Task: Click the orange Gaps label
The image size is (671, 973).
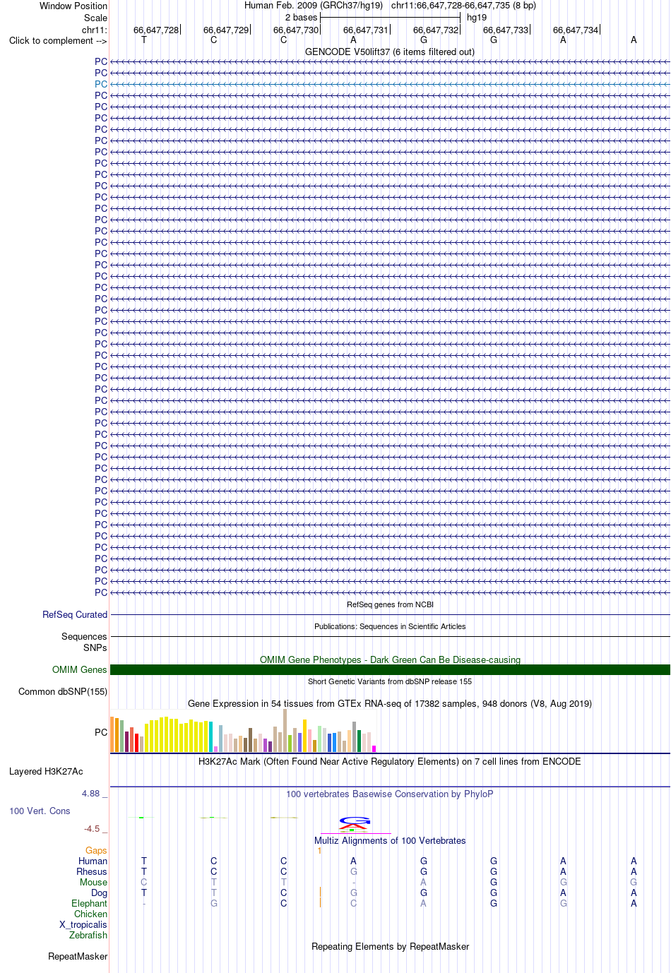Action: click(x=96, y=850)
